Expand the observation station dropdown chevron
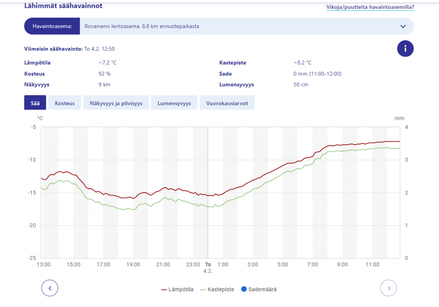Image resolution: width=439 pixels, height=307 pixels. pos(403,26)
